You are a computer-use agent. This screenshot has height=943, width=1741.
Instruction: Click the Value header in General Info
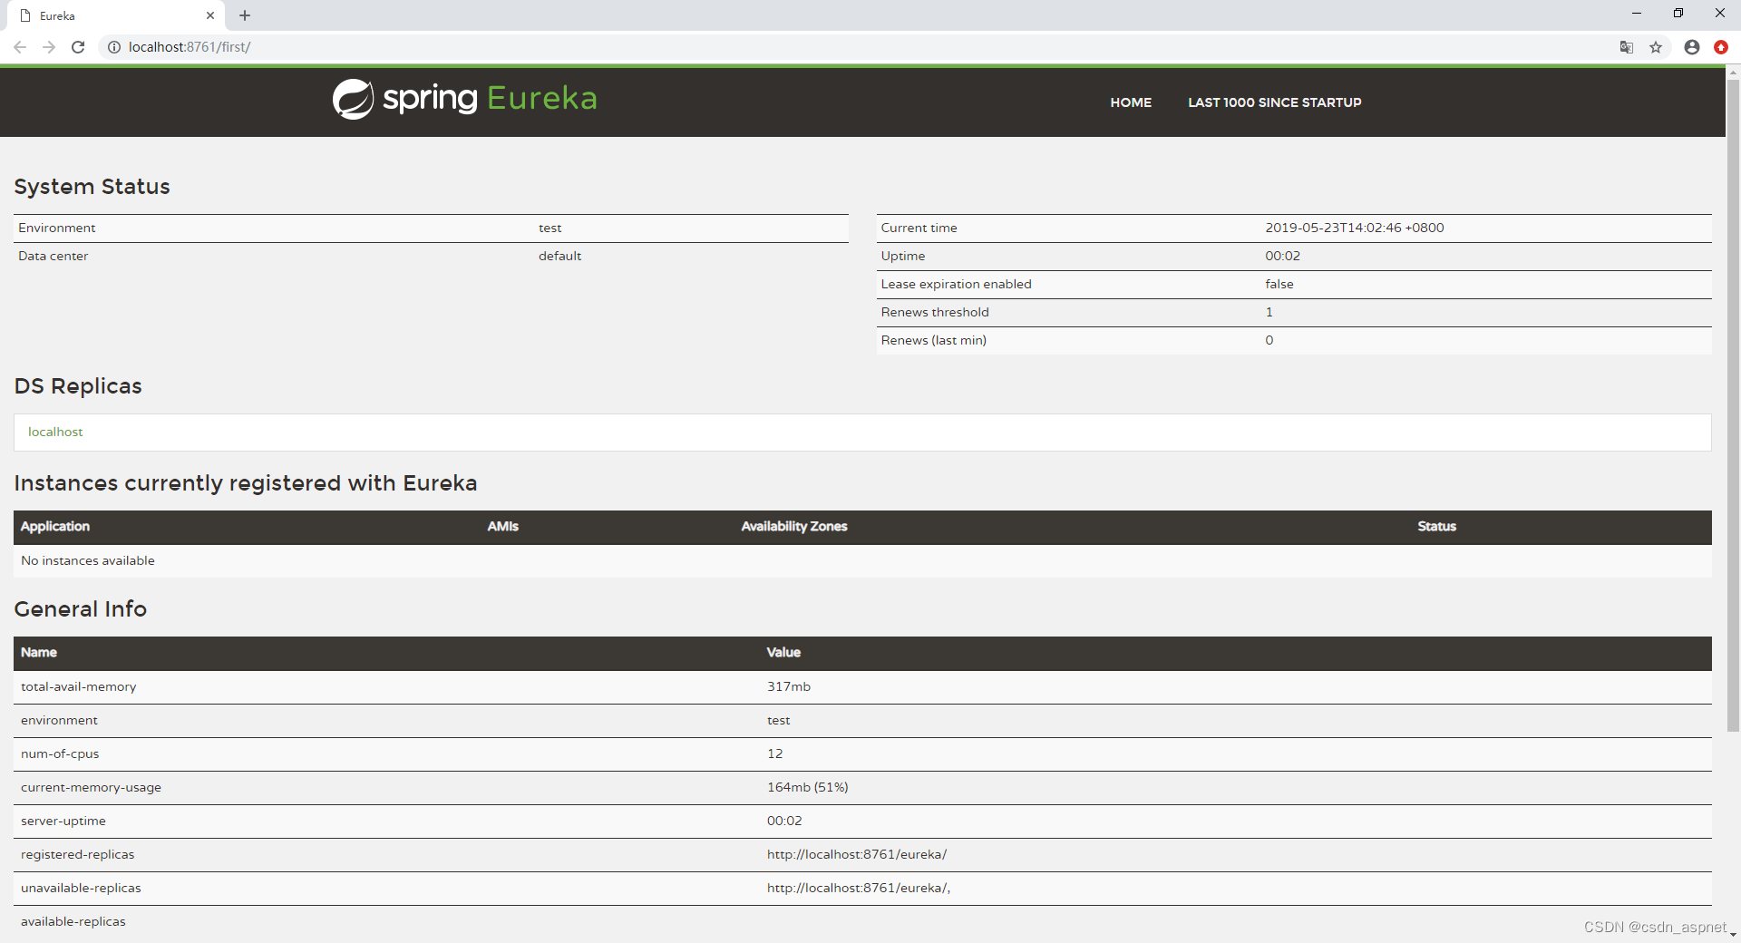783,652
